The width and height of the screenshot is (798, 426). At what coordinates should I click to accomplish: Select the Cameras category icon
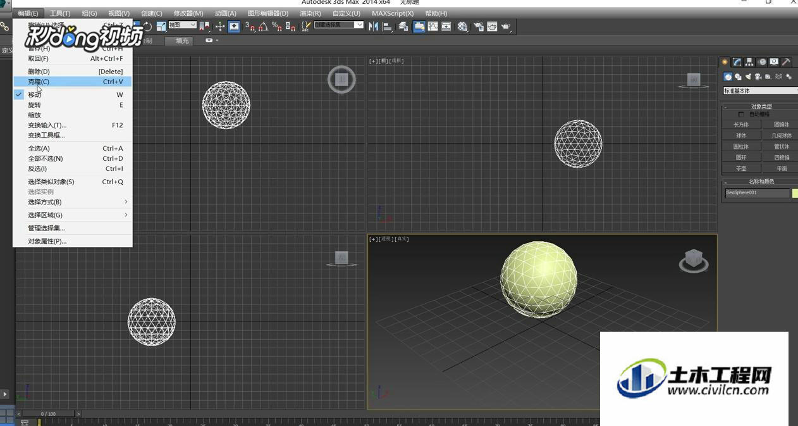[x=758, y=77]
